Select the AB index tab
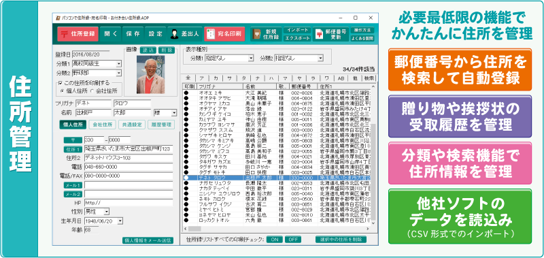 click(x=341, y=78)
